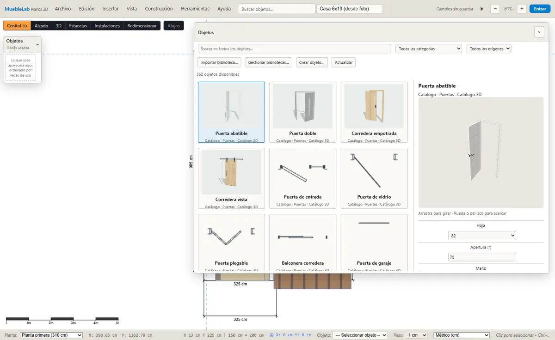555x340 pixels.
Task: Choose the Puerta de entrada card
Action: tap(303, 178)
